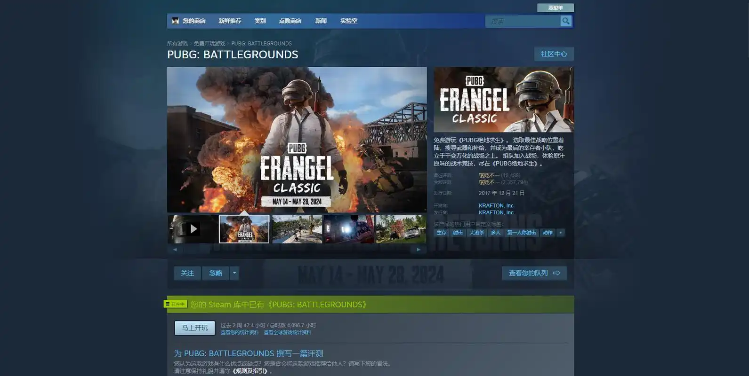Click the main Erangel Classic screenshot

297,140
